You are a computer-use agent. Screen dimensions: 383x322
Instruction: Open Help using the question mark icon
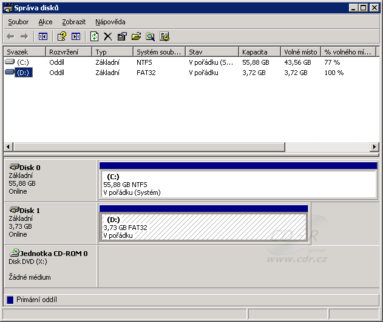click(x=61, y=36)
